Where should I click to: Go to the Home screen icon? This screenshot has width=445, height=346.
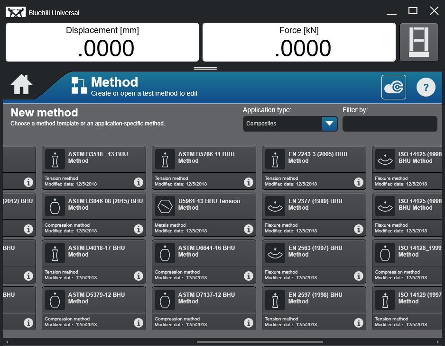tap(22, 85)
